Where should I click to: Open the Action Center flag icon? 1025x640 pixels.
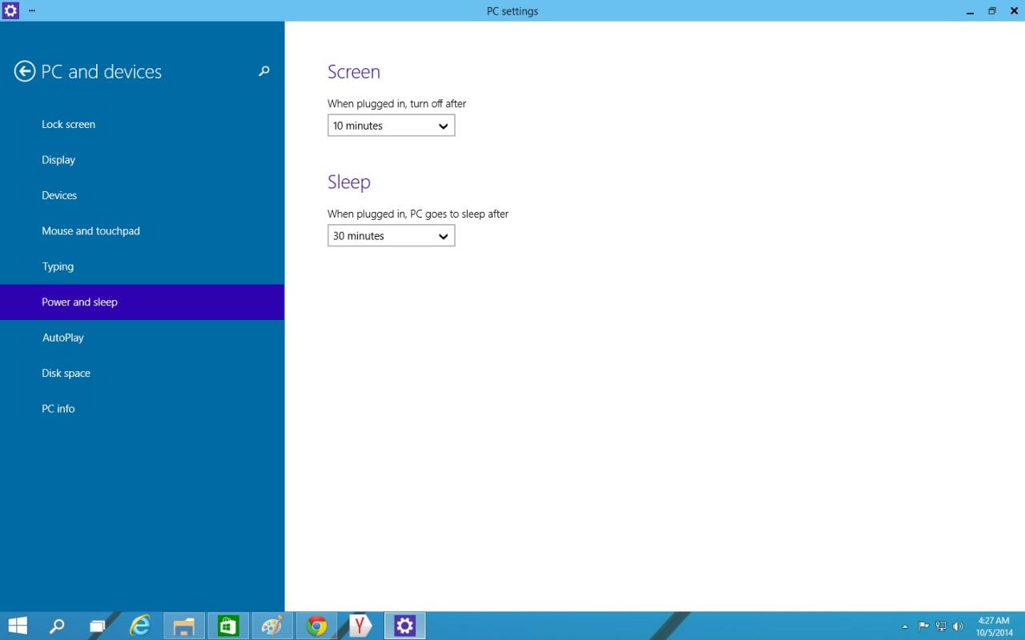[923, 626]
